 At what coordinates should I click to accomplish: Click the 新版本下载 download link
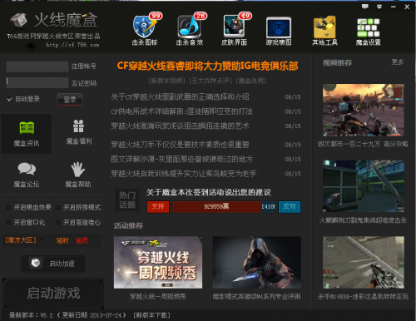151,315
